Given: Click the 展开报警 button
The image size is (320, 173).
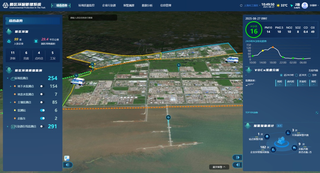Looking at the screenshot, I should (x=219, y=167).
